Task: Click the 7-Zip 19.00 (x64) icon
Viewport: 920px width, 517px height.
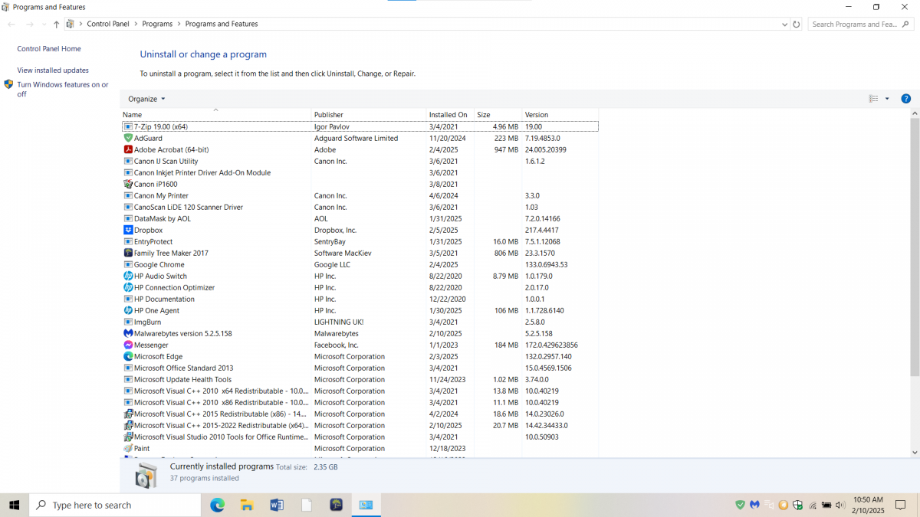Action: 128,126
